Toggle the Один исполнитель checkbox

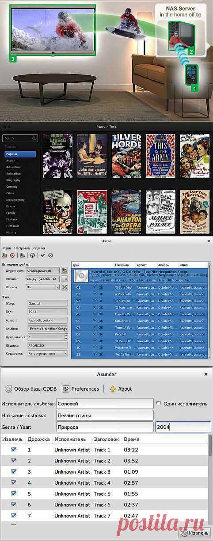pos(158,404)
